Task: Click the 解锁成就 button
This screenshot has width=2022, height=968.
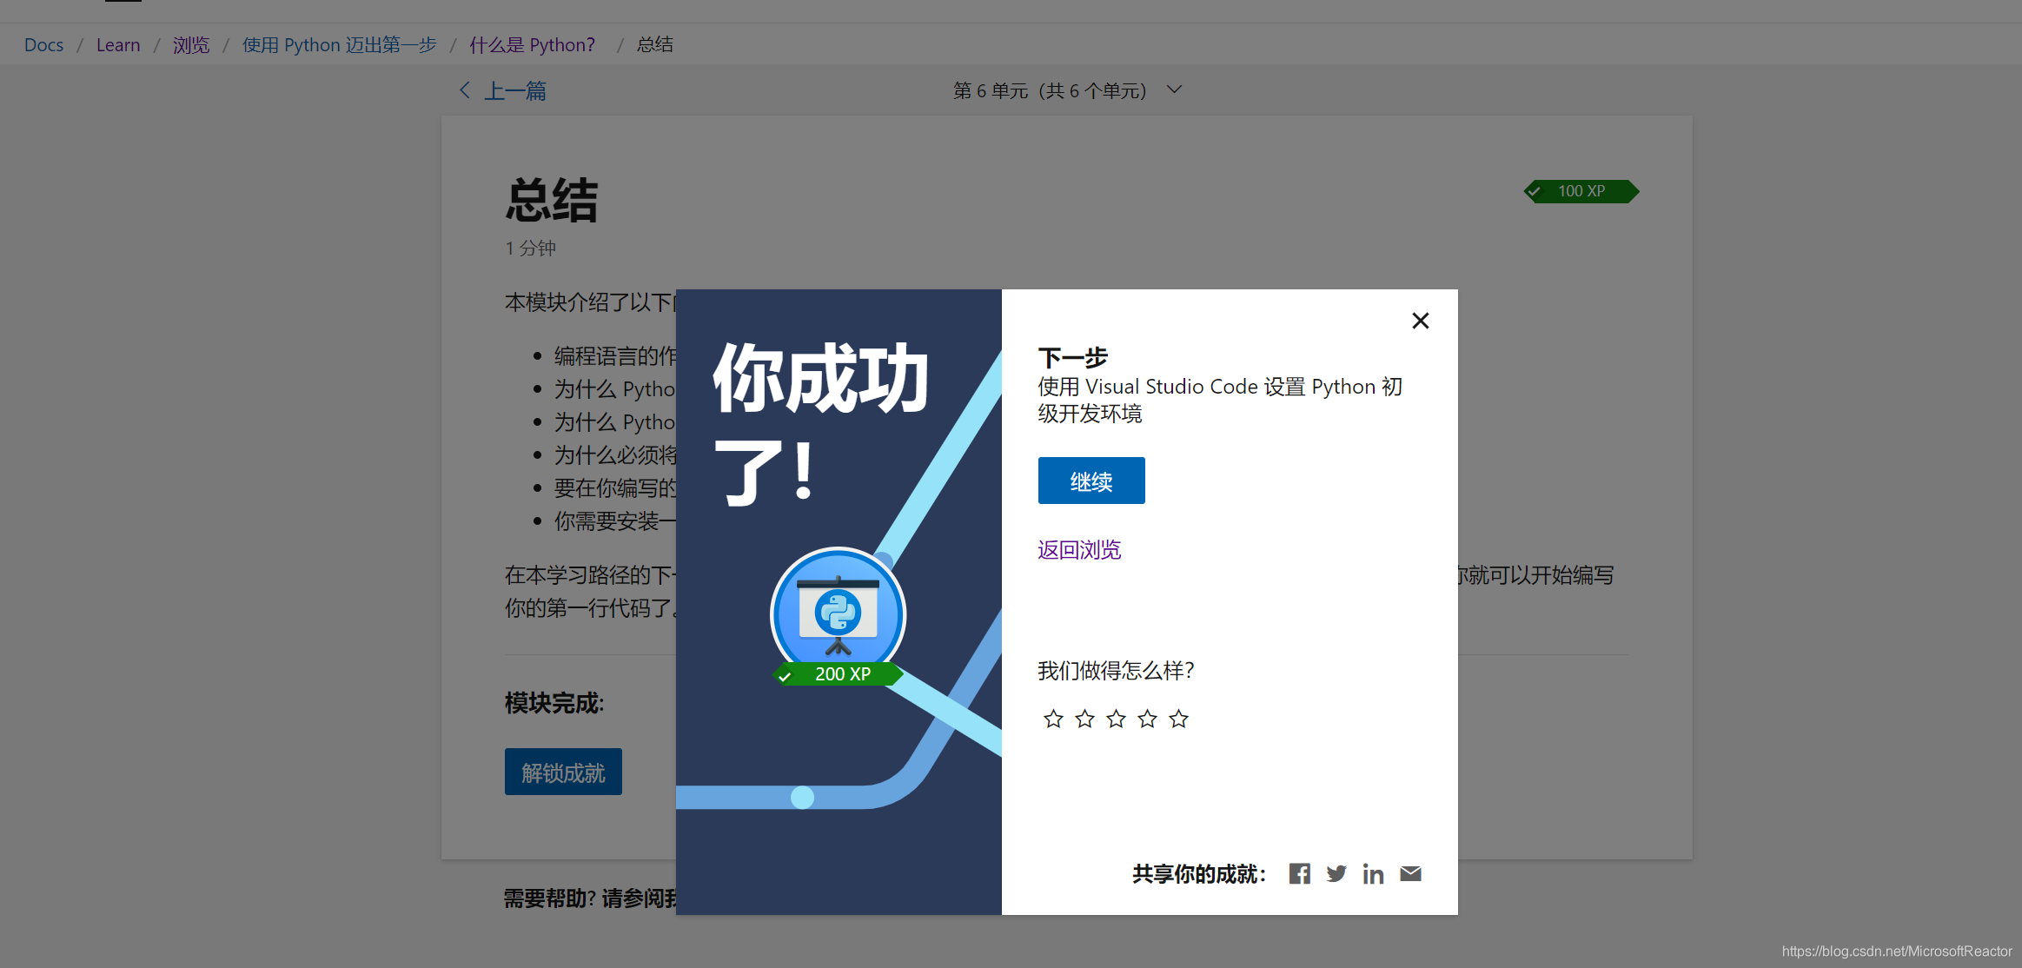Action: tap(563, 772)
